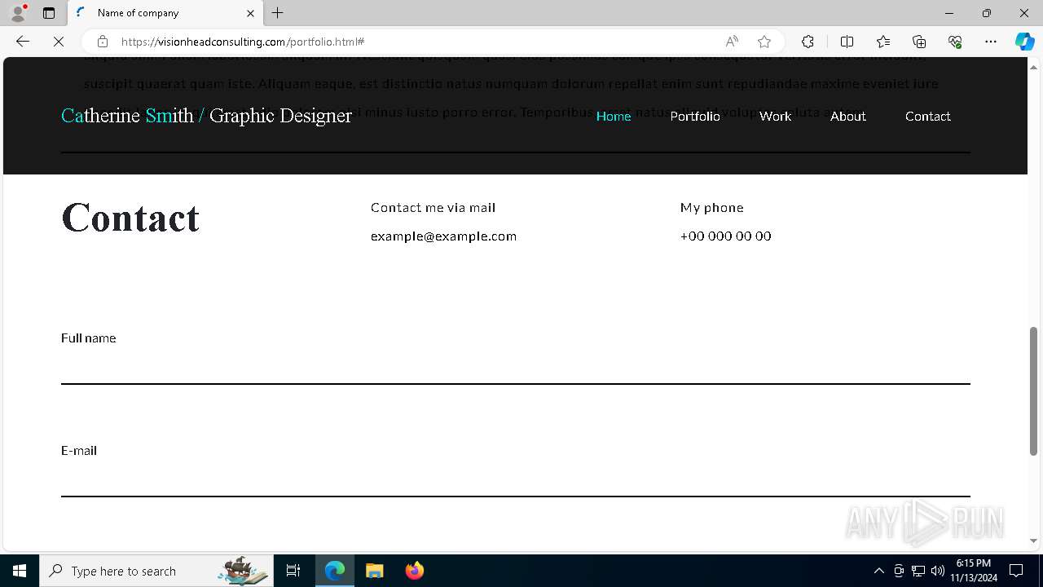Open the network tray icon
Screen dimensions: 1043x587
click(x=918, y=571)
